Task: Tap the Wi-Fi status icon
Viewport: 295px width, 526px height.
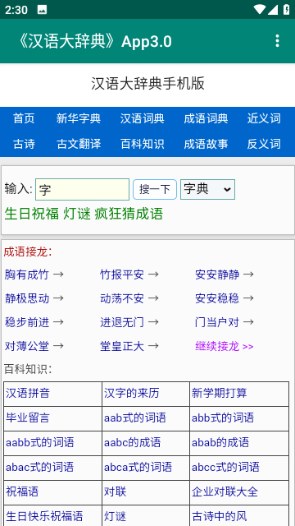Action: click(x=259, y=9)
